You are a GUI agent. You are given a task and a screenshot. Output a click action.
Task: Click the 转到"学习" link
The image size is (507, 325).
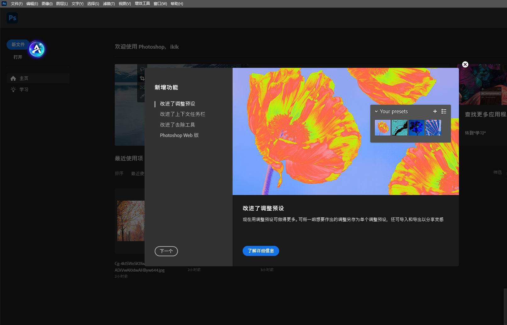point(475,133)
